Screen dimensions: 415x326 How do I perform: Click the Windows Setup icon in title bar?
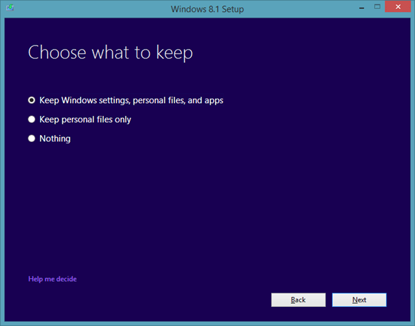(10, 7)
